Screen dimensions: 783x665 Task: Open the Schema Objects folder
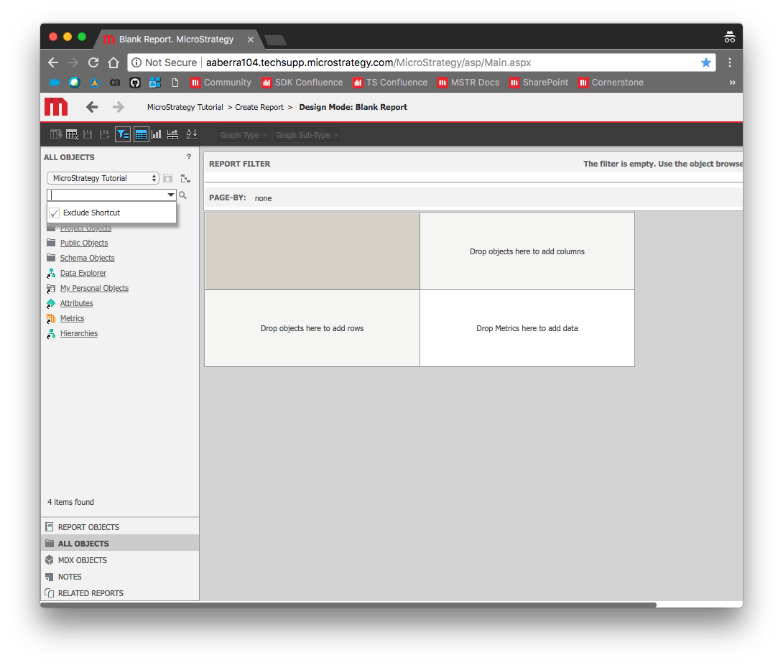point(88,258)
